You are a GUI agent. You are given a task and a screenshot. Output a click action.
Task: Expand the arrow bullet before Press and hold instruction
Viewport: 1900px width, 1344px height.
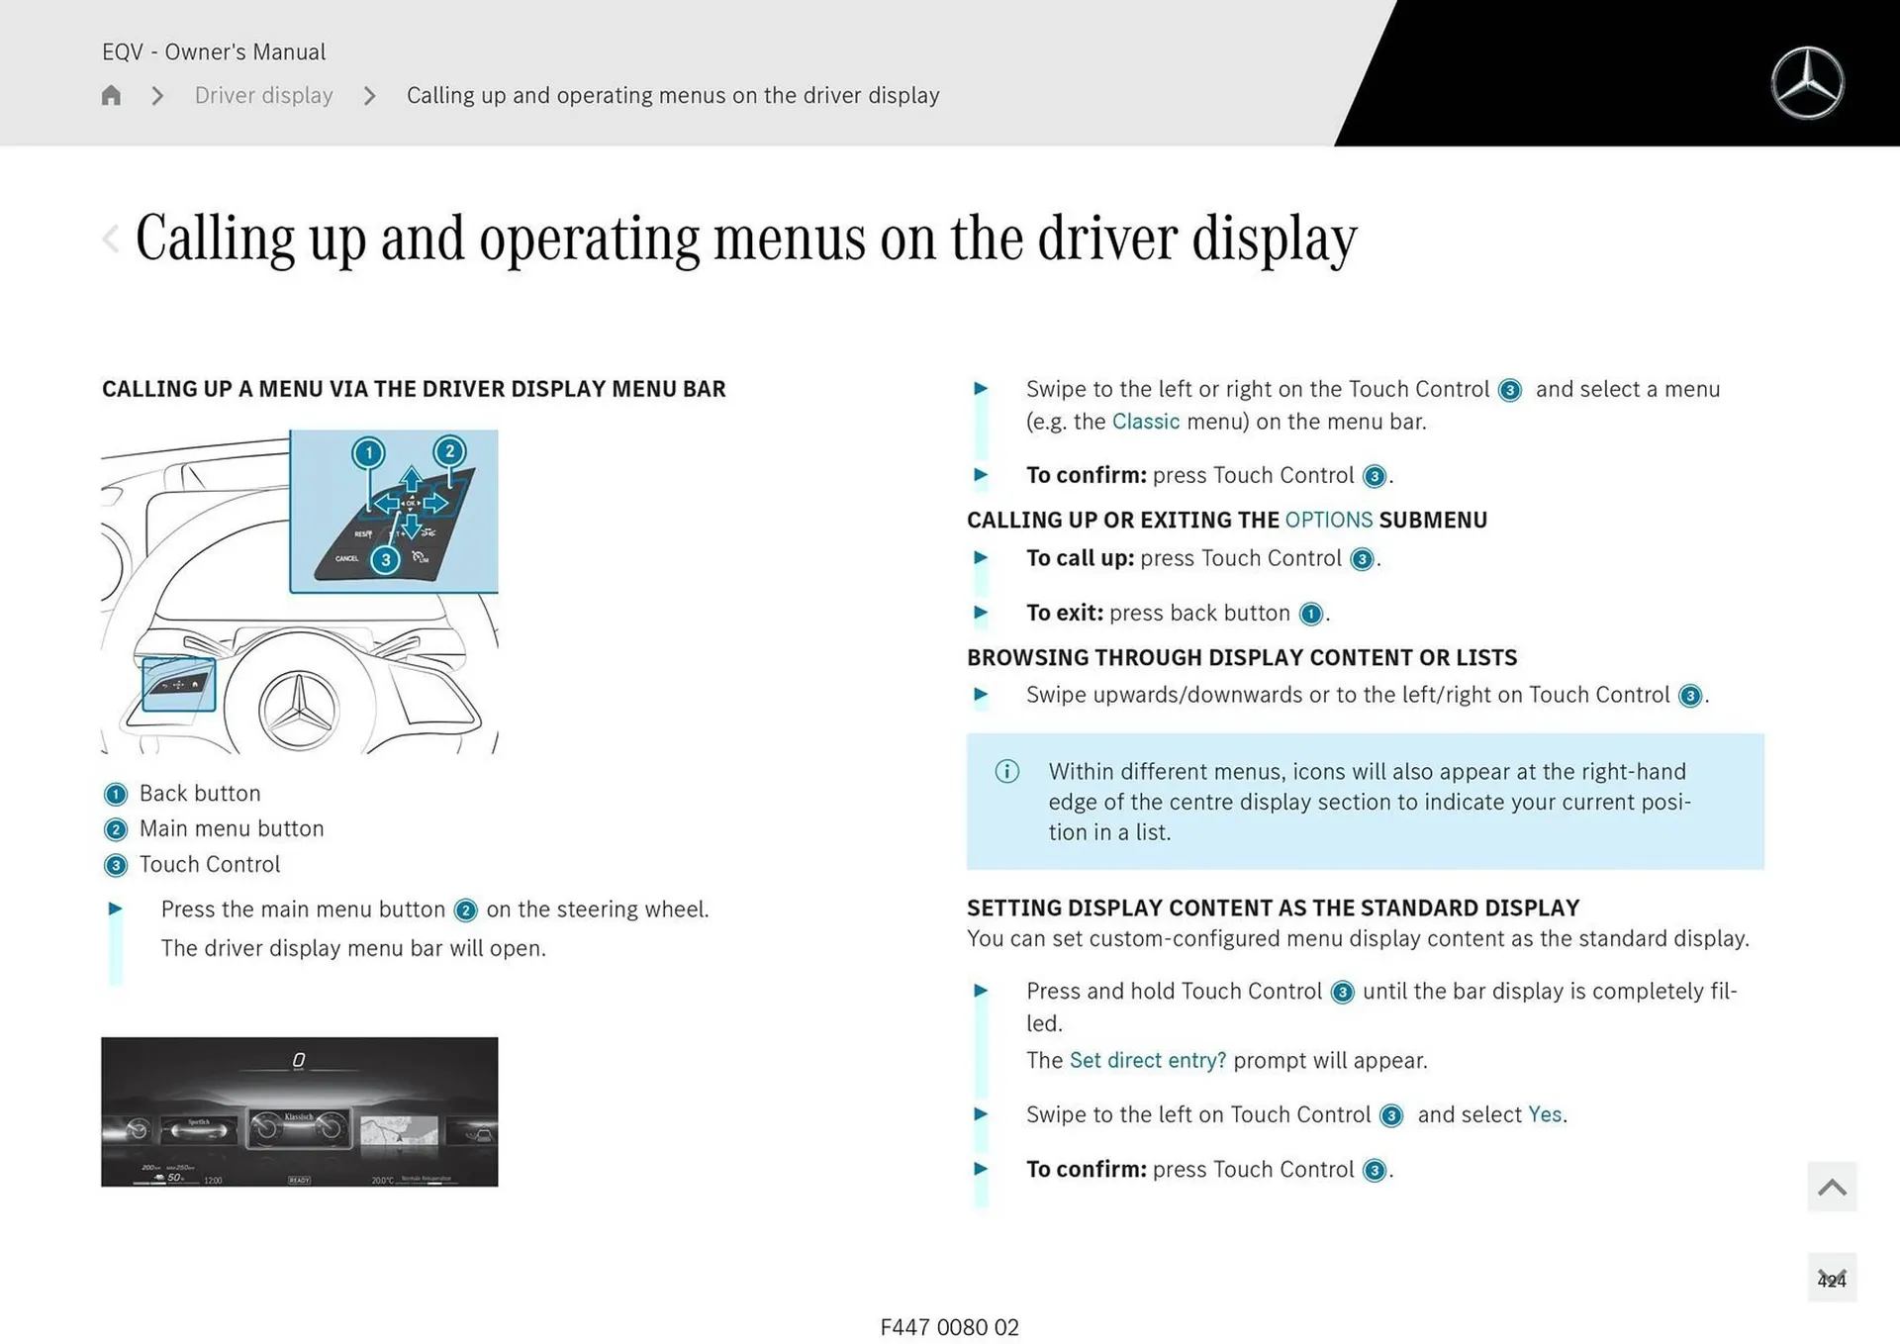click(981, 991)
